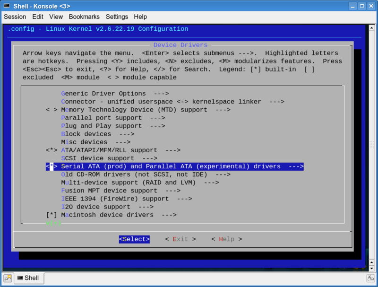Maximize the Konsole window
Viewport: 378px width, 287px height.
pos(362,6)
